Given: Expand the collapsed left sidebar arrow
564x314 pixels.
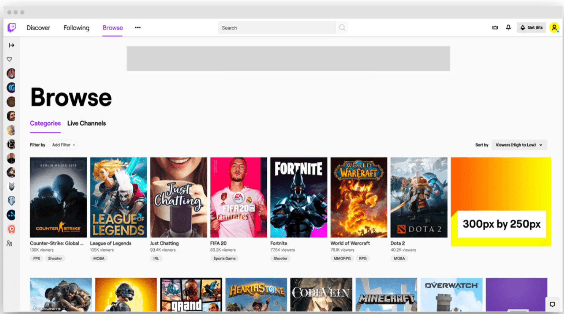Looking at the screenshot, I should (x=11, y=45).
